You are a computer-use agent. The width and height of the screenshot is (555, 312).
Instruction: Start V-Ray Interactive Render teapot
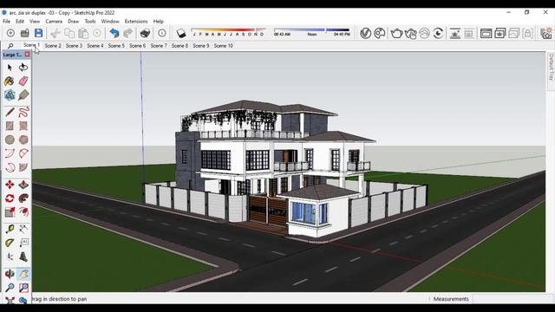[x=410, y=33]
